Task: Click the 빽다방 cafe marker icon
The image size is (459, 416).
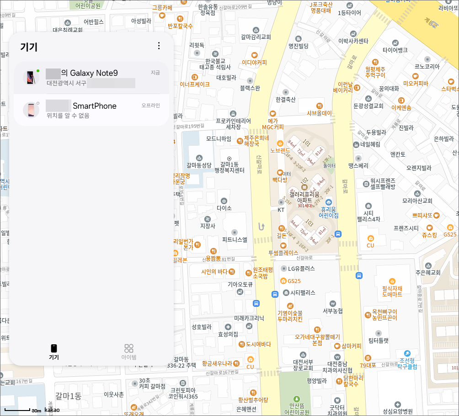Action: (x=280, y=172)
